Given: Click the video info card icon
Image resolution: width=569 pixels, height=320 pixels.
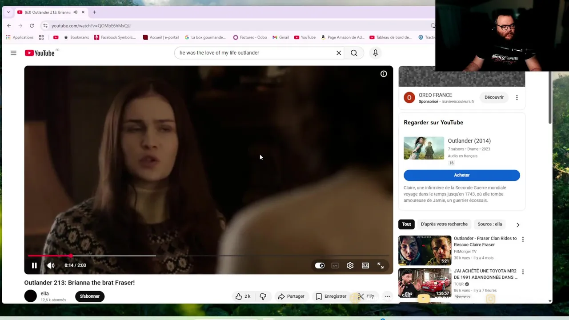Looking at the screenshot, I should coord(384,74).
